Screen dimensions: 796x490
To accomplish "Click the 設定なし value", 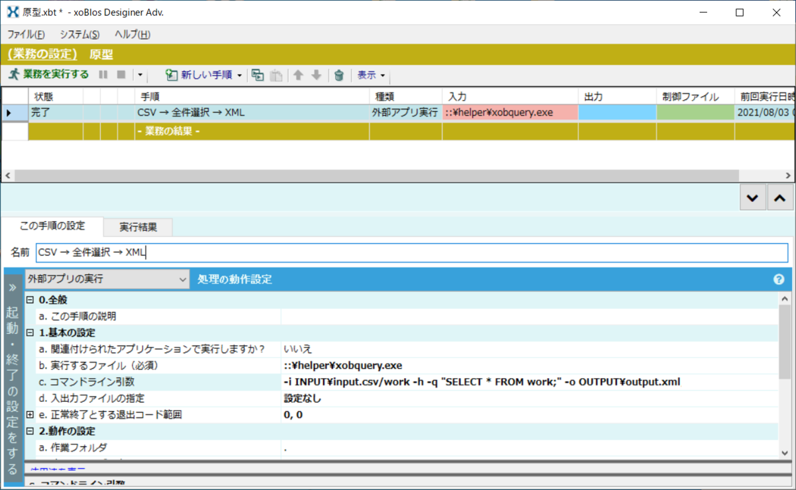I will (302, 398).
